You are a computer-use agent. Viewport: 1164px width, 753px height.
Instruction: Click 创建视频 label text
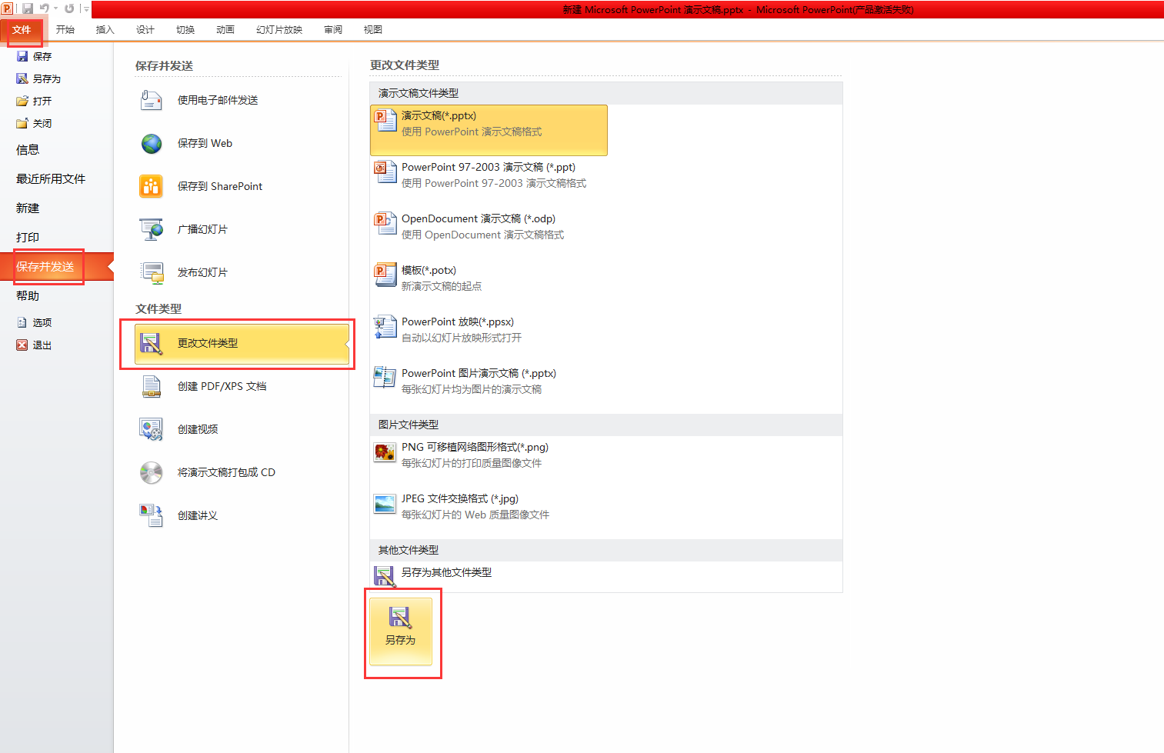pyautogui.click(x=198, y=429)
